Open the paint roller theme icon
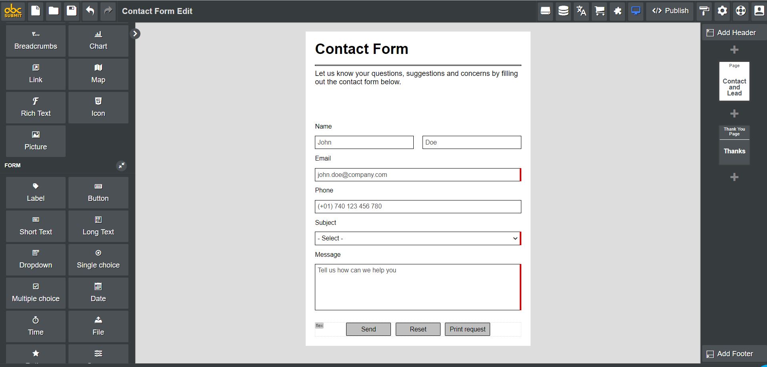The width and height of the screenshot is (767, 367). 704,11
